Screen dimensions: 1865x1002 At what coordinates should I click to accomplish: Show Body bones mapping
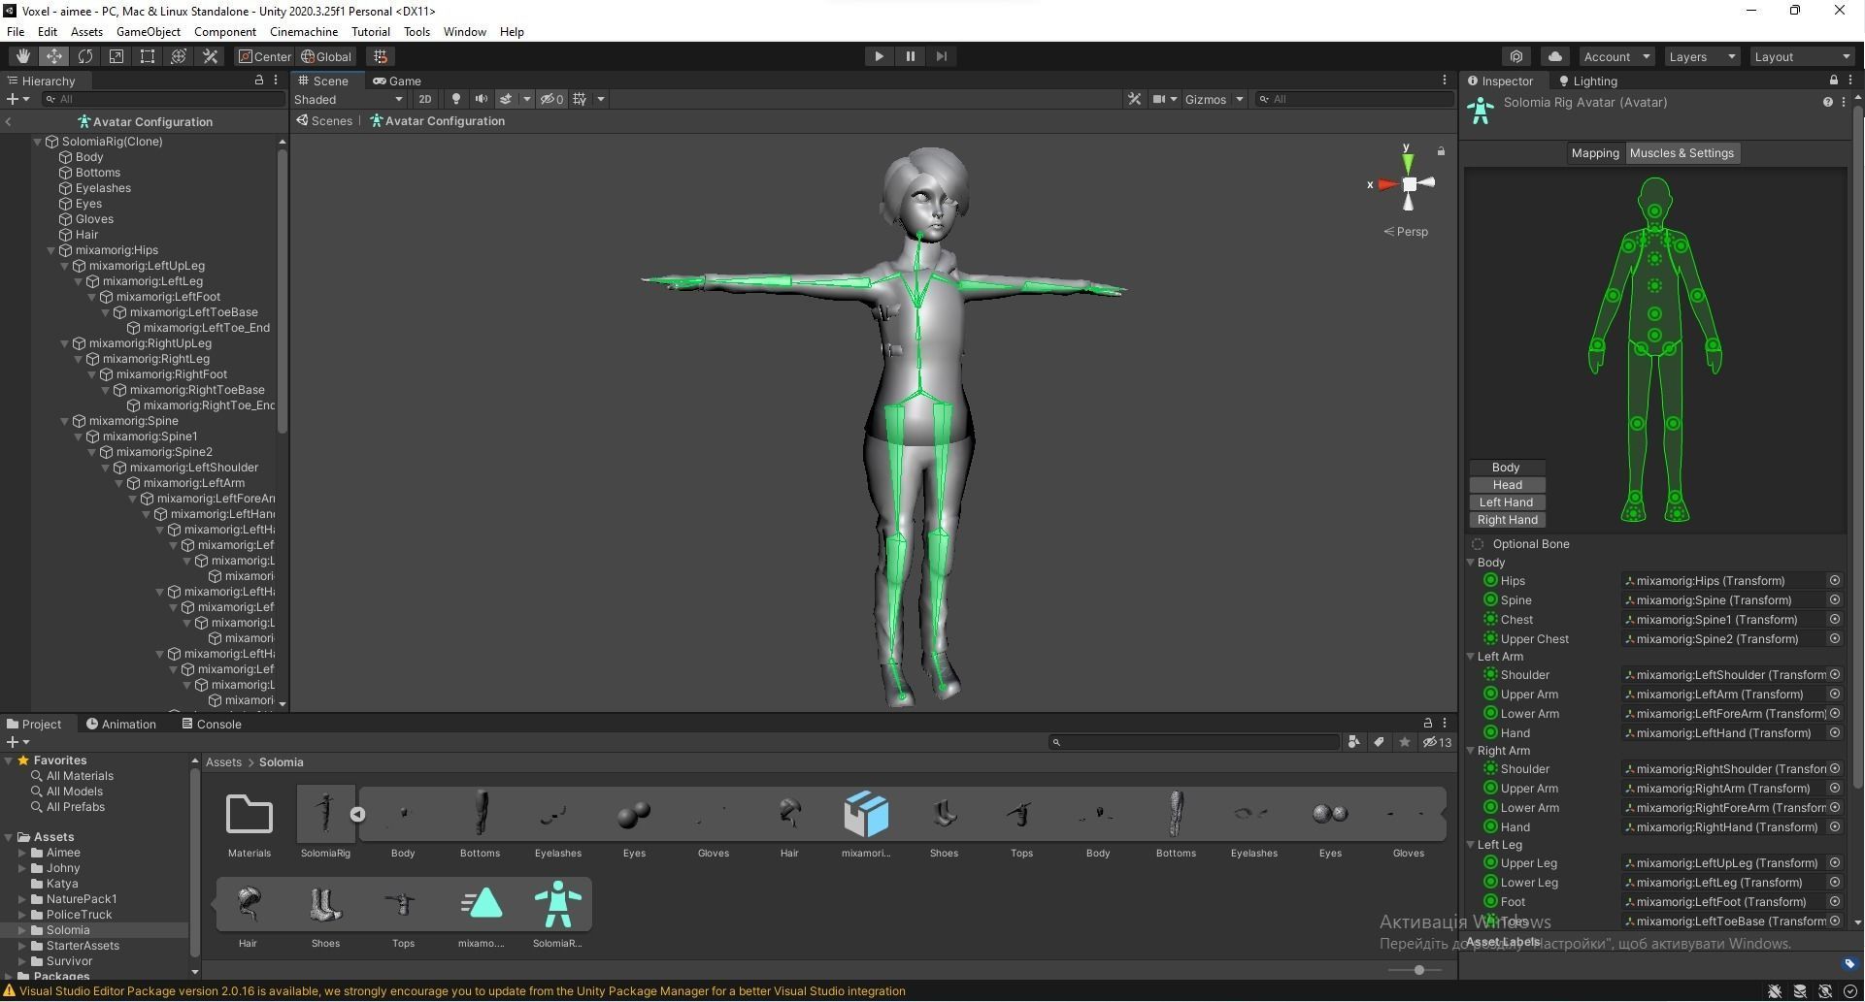point(1507,468)
